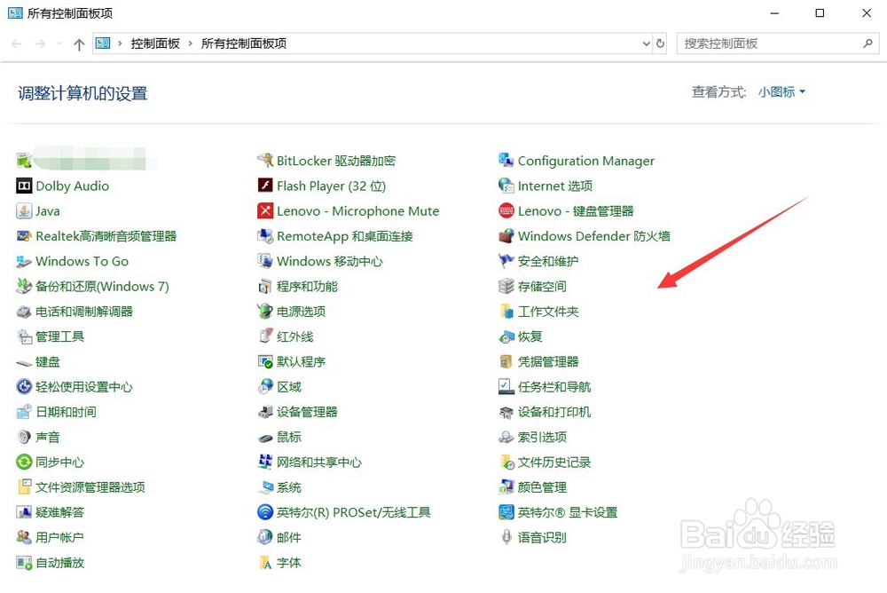Viewport: 887px width, 593px height.
Task: Open the Windows Defender 防火墙 icon
Action: click(x=506, y=235)
